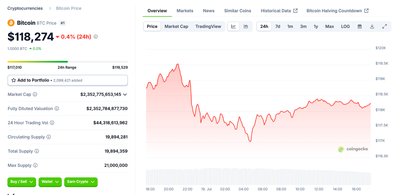Open the News tab

(209, 11)
